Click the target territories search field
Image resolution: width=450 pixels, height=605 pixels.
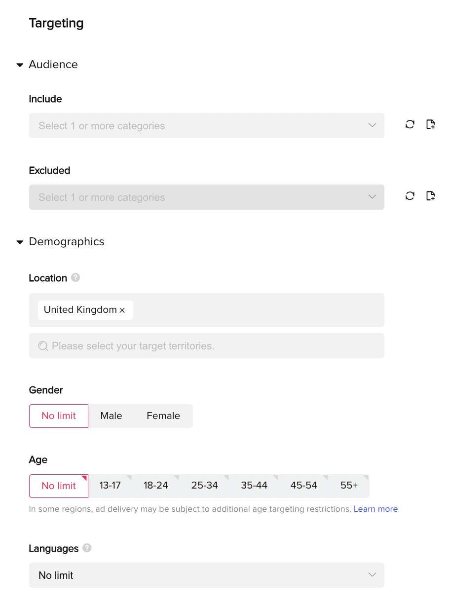click(206, 346)
